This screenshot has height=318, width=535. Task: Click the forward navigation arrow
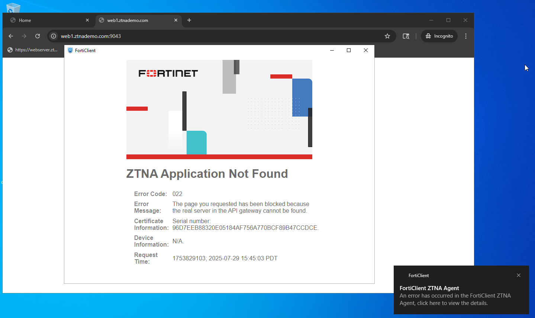24,36
